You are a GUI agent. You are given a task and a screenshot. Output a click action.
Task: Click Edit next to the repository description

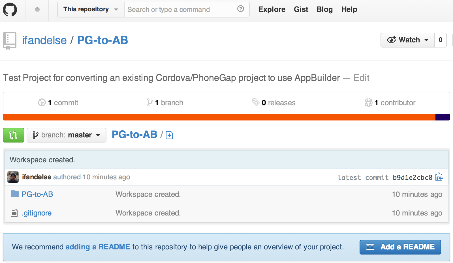pos(361,78)
